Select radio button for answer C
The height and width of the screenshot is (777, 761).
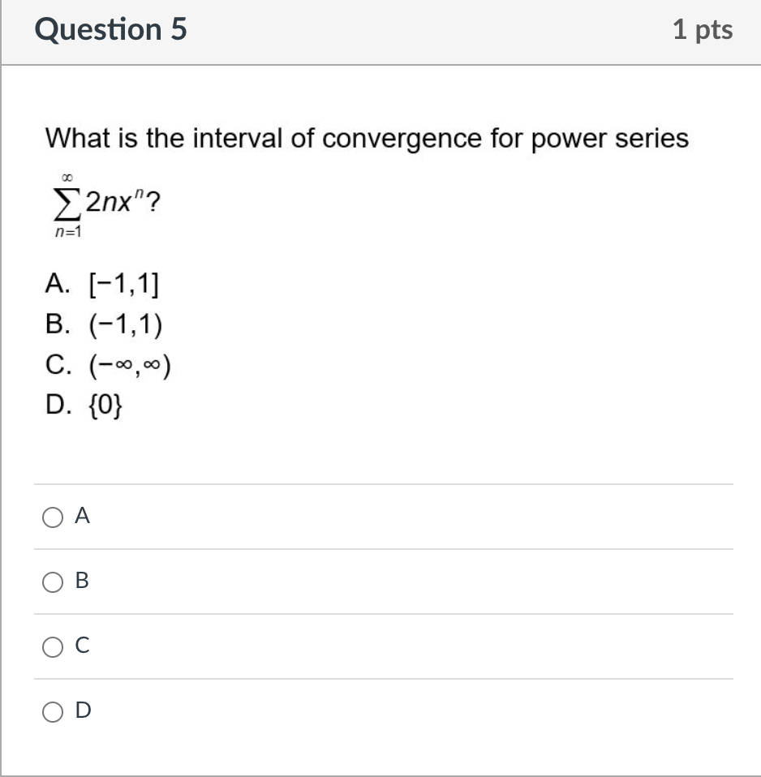point(51,646)
